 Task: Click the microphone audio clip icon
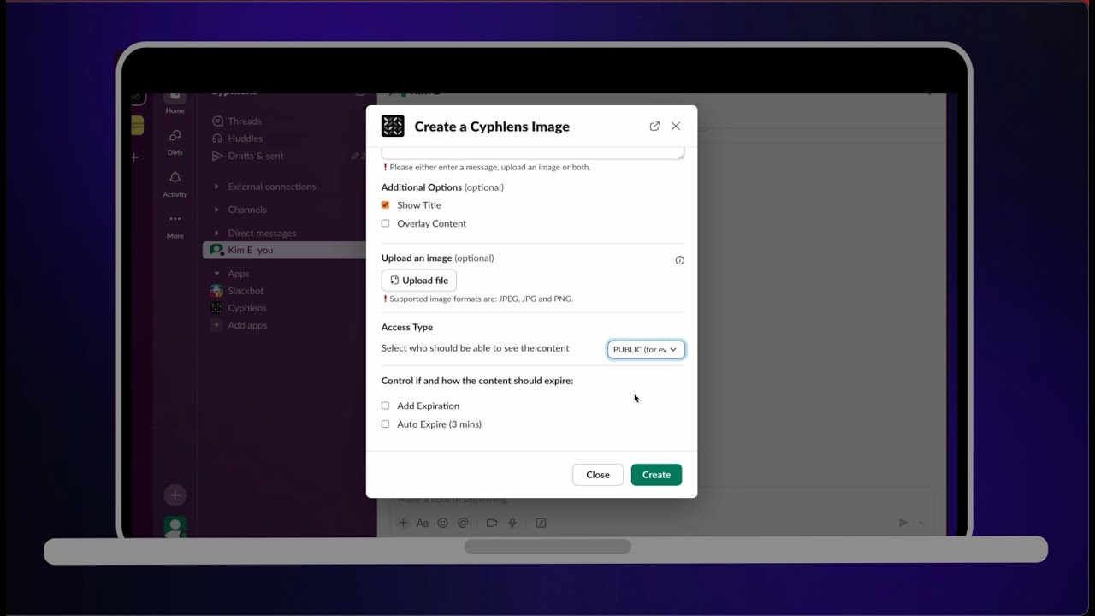click(x=512, y=523)
